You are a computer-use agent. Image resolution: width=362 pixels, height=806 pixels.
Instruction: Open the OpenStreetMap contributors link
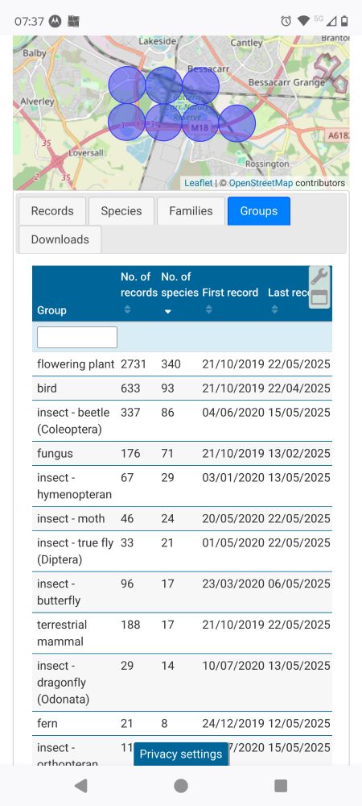(260, 183)
